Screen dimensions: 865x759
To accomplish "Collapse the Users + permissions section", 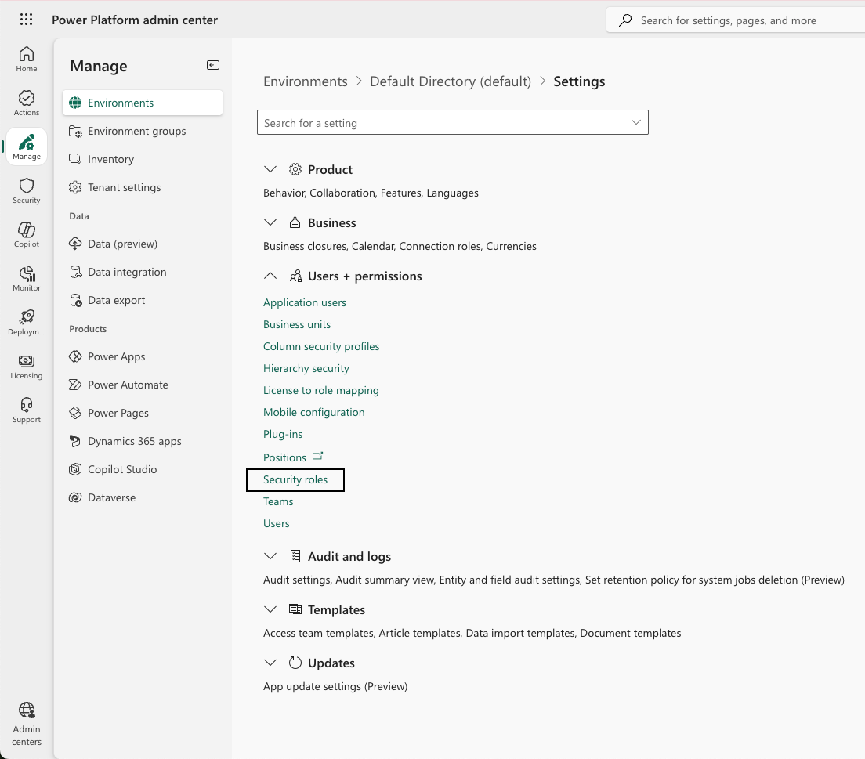I will (270, 276).
